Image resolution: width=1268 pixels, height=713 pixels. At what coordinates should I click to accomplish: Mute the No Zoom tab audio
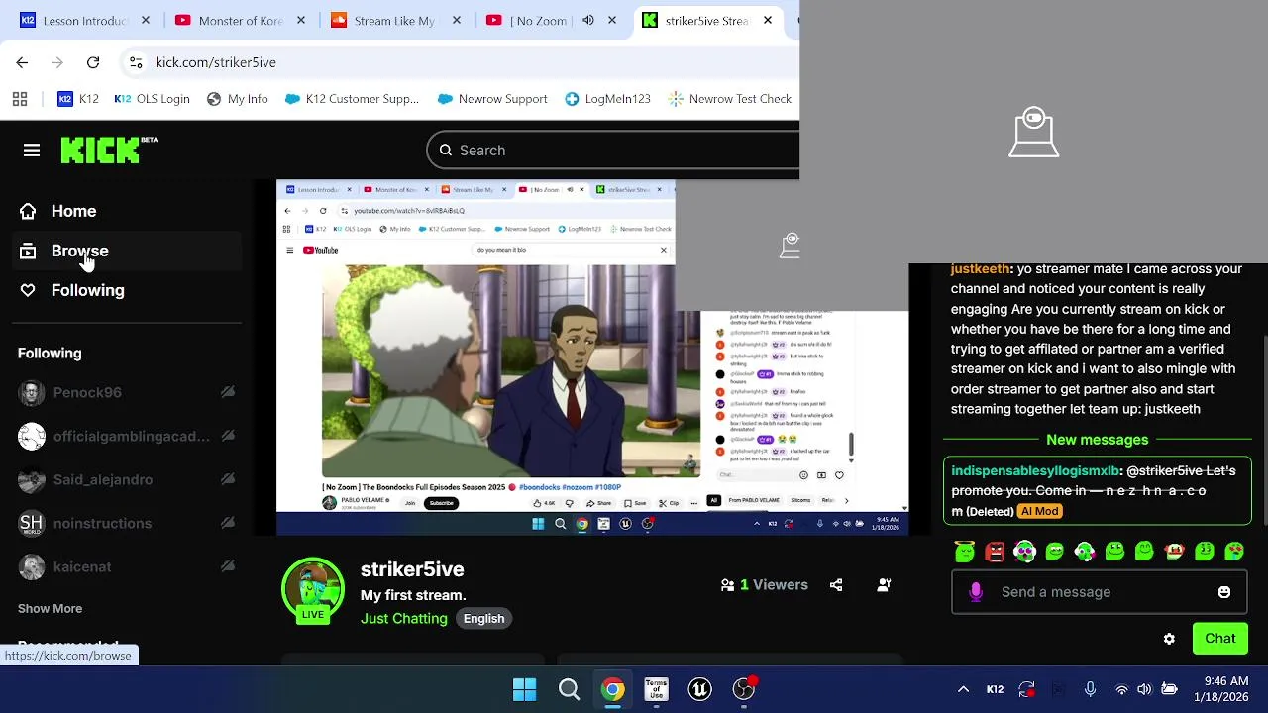point(588,20)
